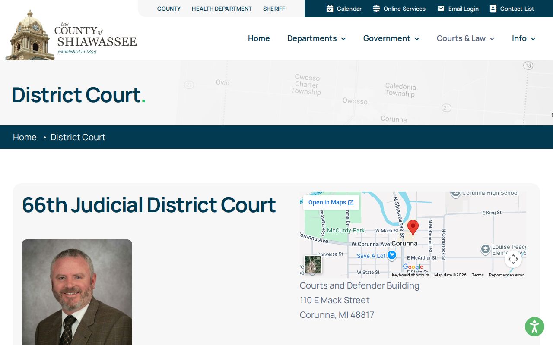Screen dimensions: 553x345
Task: Open the Calendar icon in top bar
Action: click(x=330, y=9)
